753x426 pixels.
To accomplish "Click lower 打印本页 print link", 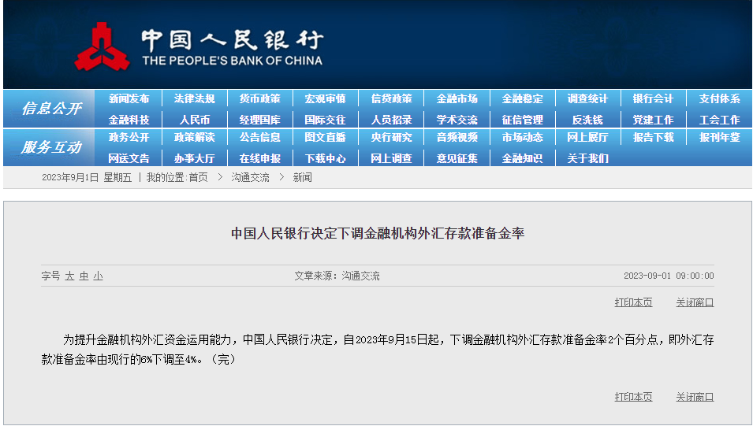I will [633, 397].
